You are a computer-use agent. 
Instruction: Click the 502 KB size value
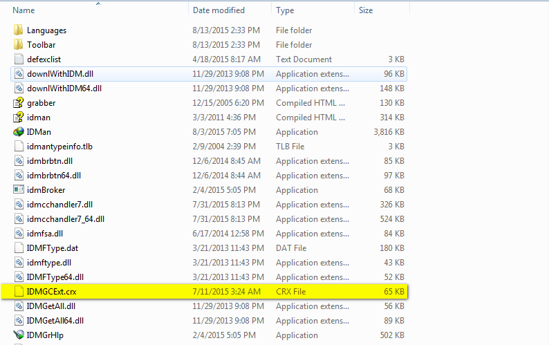(392, 335)
